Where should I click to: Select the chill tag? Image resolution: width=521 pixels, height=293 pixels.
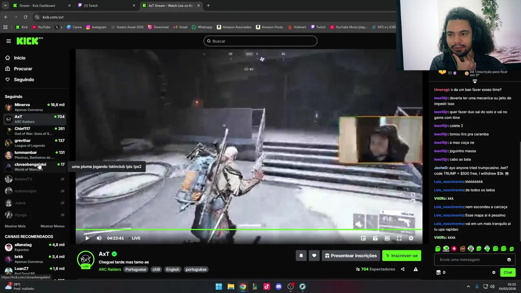pyautogui.click(x=156, y=269)
